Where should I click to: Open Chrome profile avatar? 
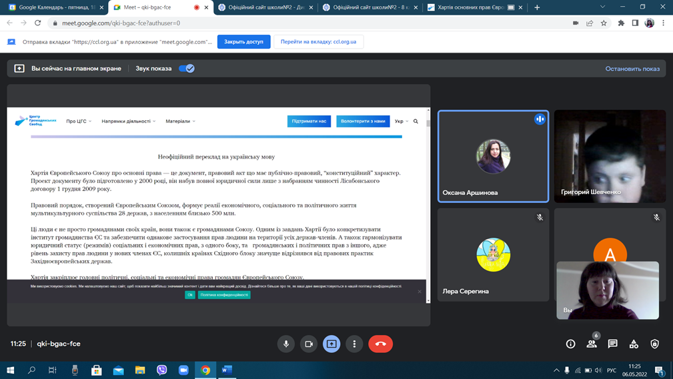coord(650,23)
